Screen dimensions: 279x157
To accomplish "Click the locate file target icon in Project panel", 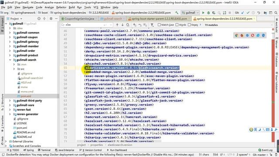I will click(39, 18).
